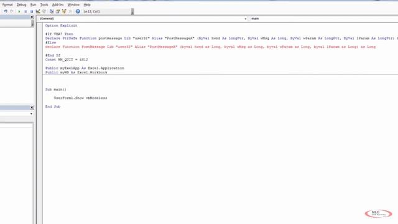398x224 pixels.
Task: Click 'UserForm1.Show vbModeless' line
Action: pyautogui.click(x=80, y=98)
